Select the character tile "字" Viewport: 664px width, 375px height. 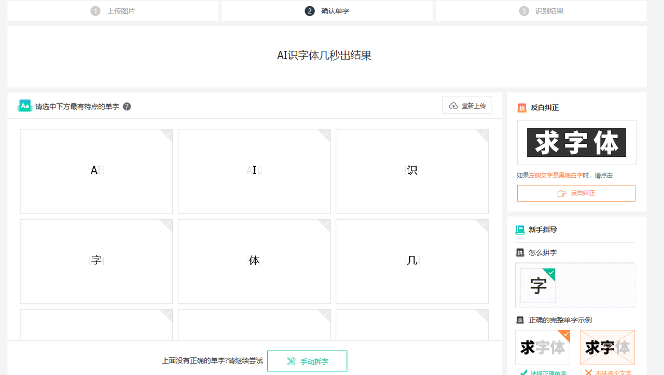96,261
